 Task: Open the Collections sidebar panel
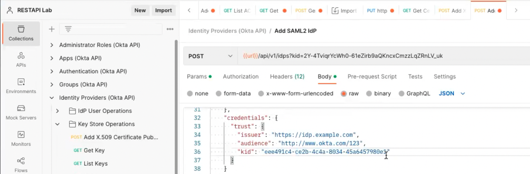point(21,33)
